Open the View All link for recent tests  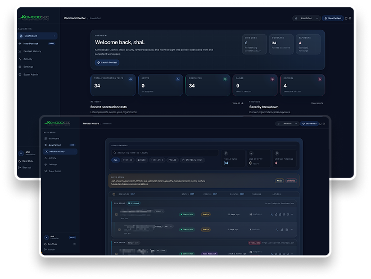pos(238,103)
